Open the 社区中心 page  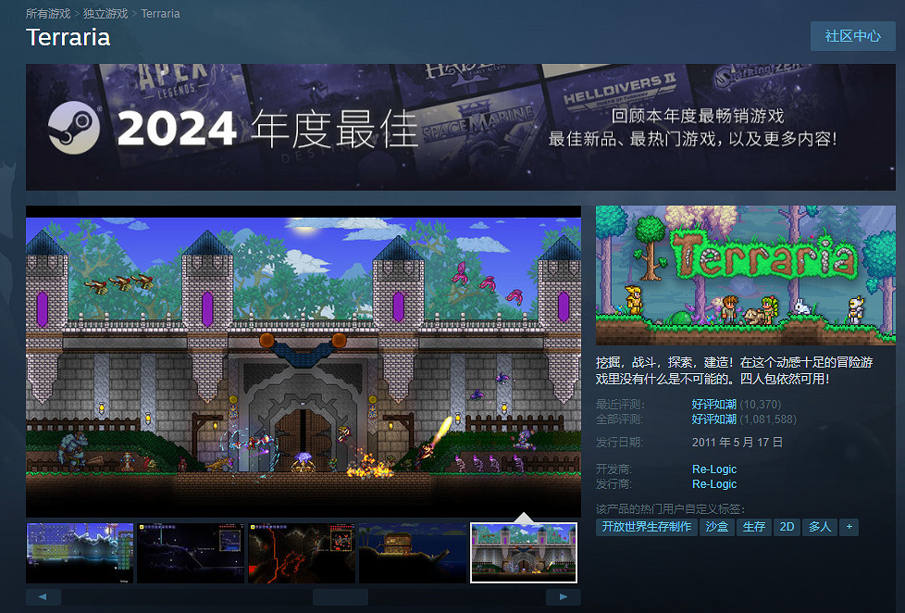coord(852,35)
